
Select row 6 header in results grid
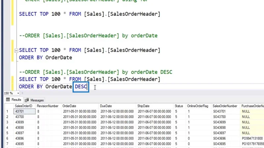tap(9, 138)
